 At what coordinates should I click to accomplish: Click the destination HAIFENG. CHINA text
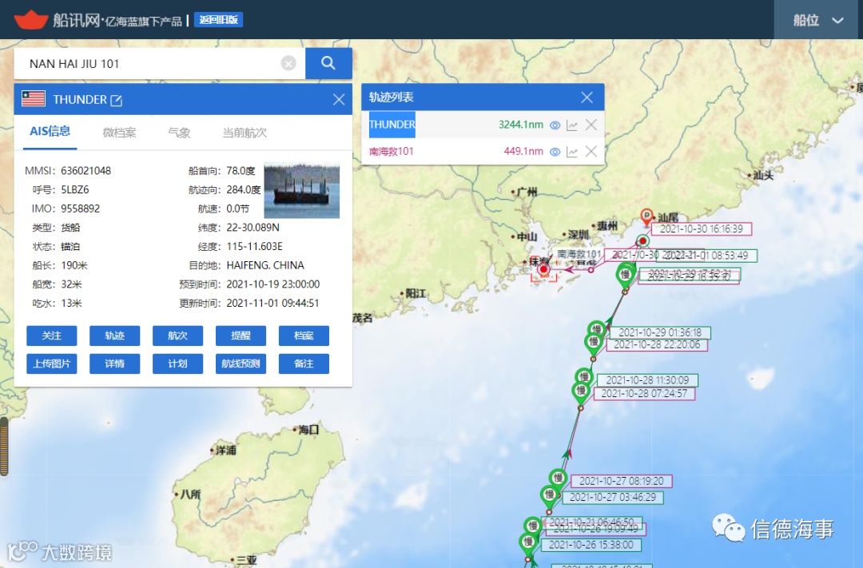(x=265, y=265)
